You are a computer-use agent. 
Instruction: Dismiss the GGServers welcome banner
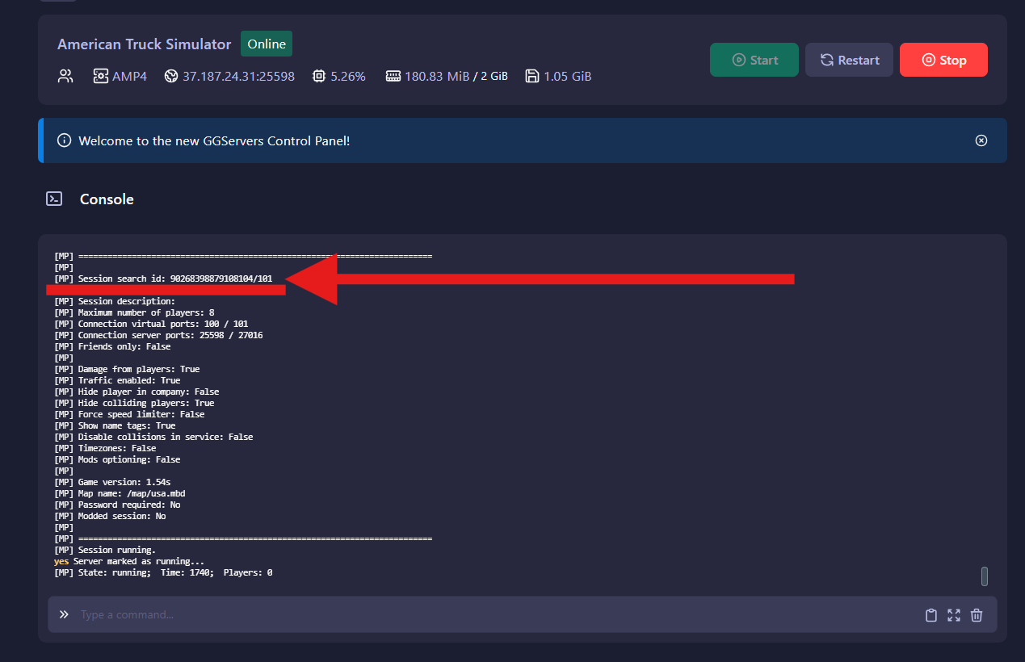coord(981,140)
